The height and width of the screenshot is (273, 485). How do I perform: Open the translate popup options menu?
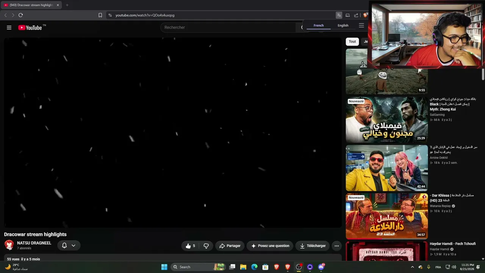click(x=361, y=25)
